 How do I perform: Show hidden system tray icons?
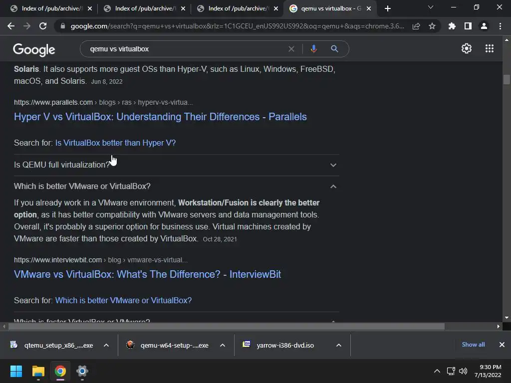click(437, 371)
